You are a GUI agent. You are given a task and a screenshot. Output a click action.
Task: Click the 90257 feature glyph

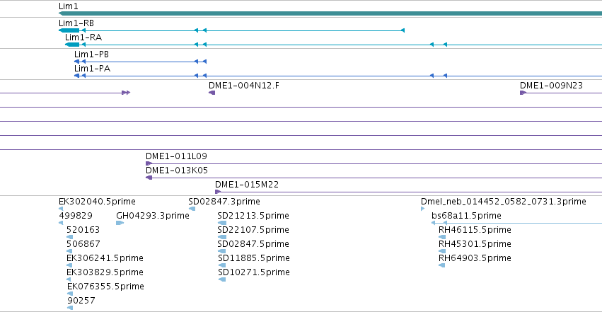(x=70, y=308)
